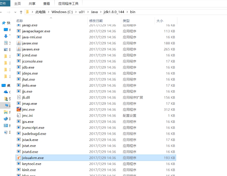The width and height of the screenshot is (227, 176).
Task: Click Java in the address path
Action: tap(94, 12)
